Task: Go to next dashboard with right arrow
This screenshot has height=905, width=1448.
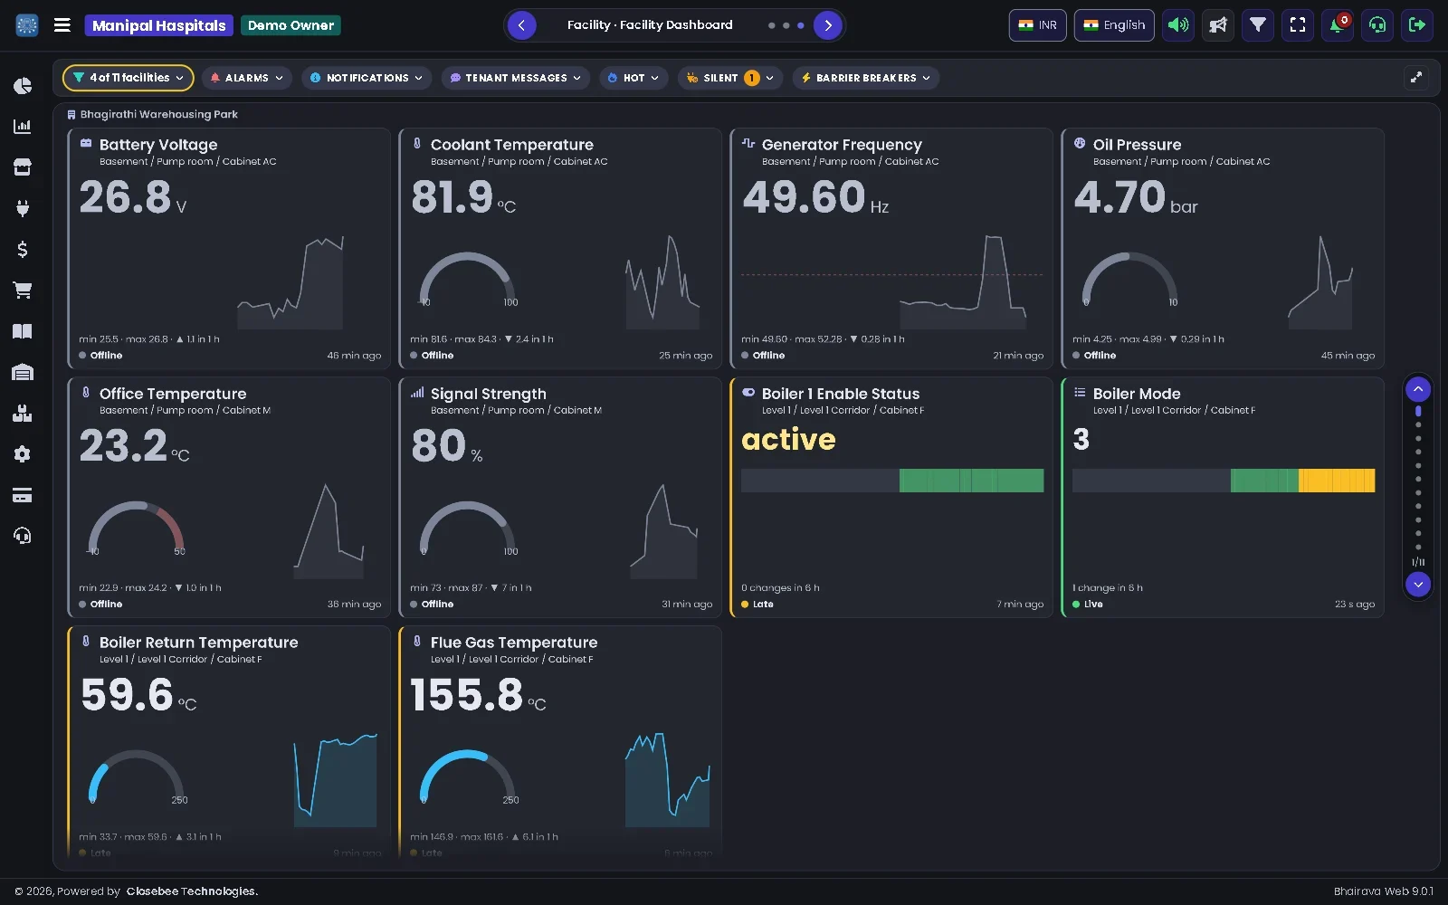Action: [828, 25]
